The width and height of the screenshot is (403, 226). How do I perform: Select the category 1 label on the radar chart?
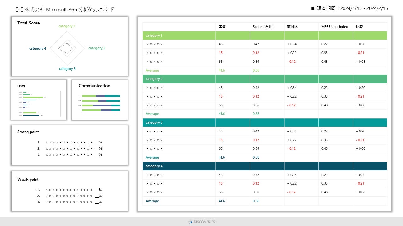tap(67, 26)
